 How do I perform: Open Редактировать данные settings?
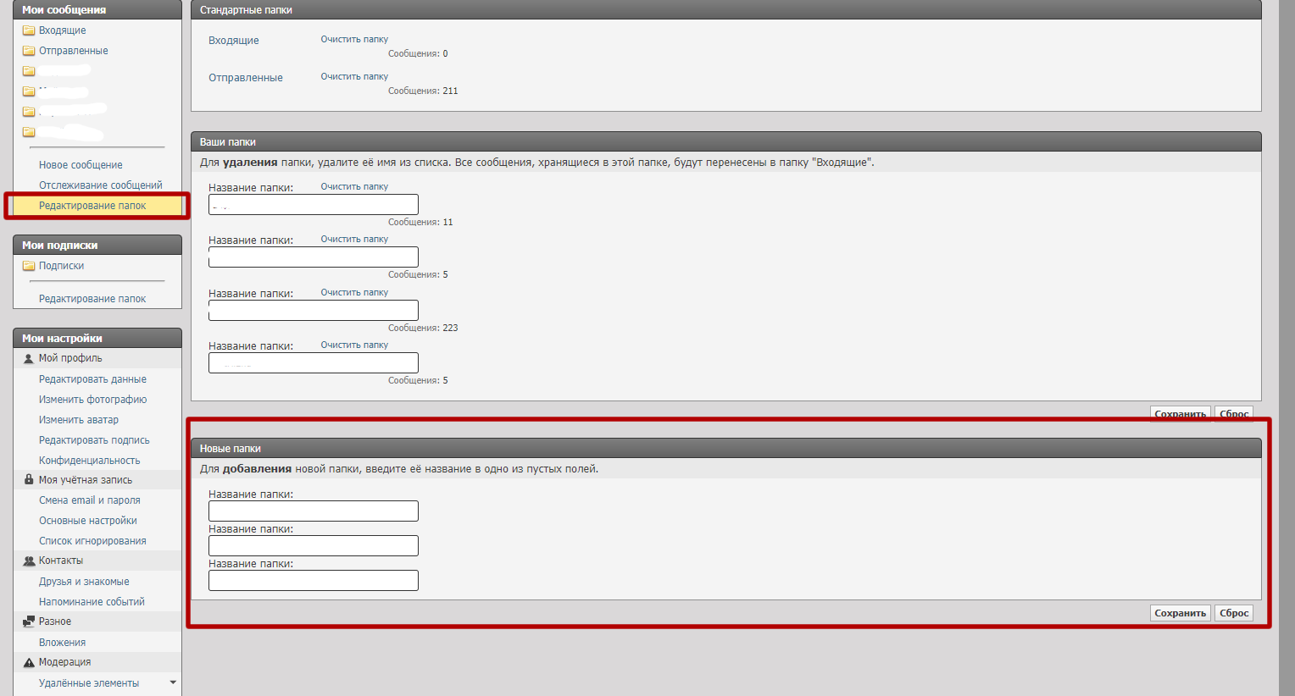(x=92, y=379)
